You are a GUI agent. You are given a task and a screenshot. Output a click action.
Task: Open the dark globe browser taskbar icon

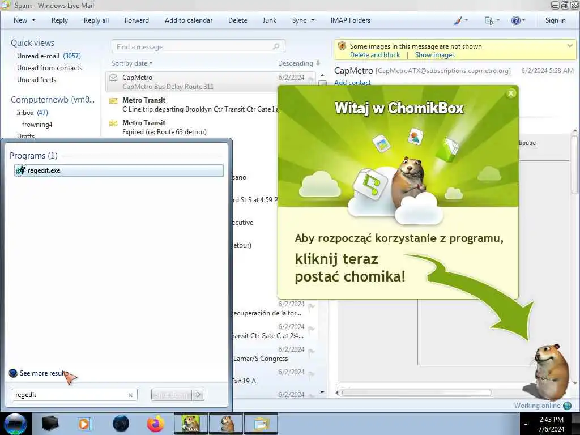tap(121, 424)
